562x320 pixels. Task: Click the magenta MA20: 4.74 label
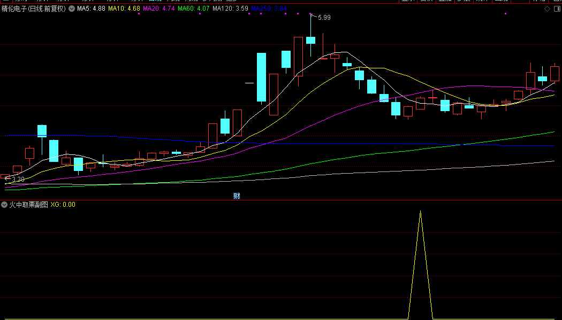click(159, 9)
